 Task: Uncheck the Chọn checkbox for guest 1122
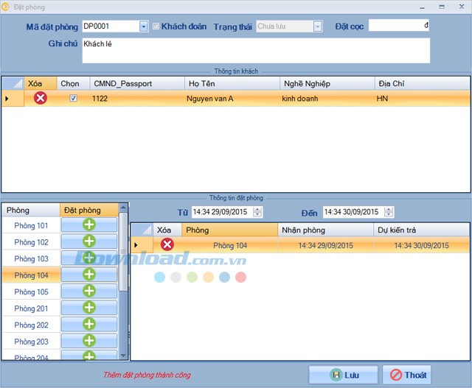72,98
